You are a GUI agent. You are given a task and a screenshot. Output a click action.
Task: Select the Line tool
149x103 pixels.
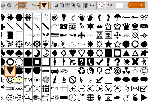(x=16, y=5)
